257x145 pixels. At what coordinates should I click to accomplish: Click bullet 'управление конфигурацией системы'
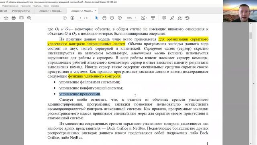pos(91,88)
